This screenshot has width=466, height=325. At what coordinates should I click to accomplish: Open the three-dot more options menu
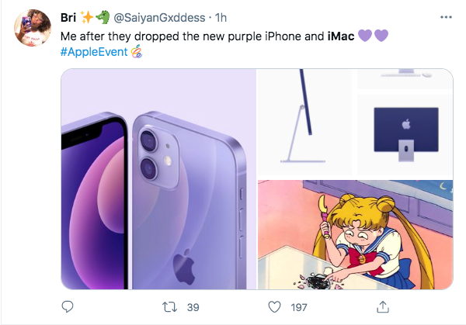coord(444,17)
